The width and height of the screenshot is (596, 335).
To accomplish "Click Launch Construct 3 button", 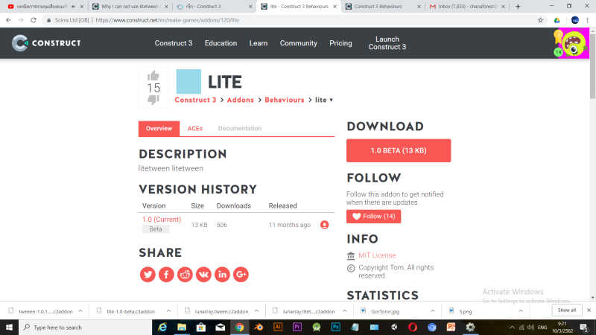I will (387, 43).
